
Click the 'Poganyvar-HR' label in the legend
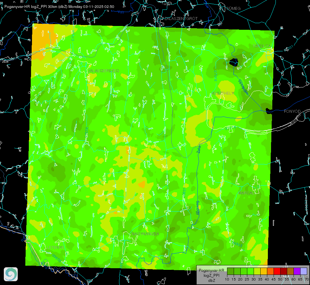(x=211, y=270)
